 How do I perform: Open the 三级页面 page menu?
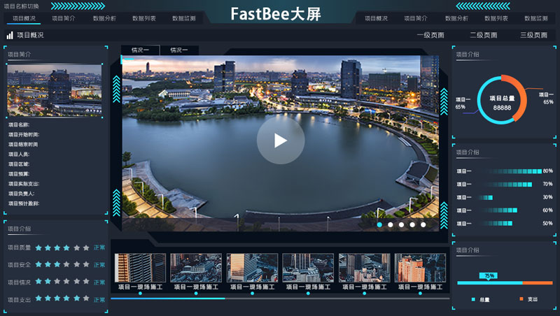[533, 35]
